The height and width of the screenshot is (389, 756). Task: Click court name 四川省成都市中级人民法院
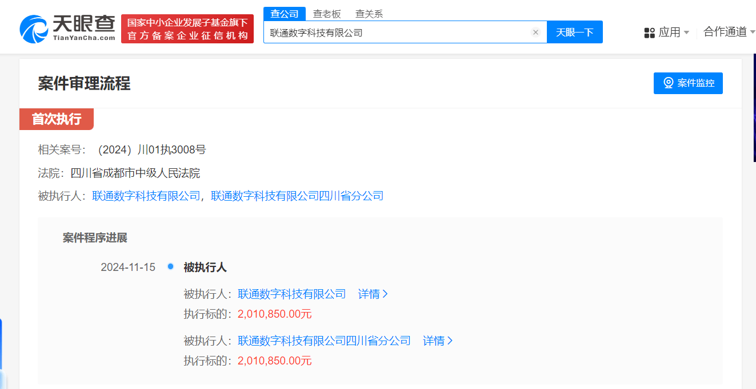tap(135, 173)
